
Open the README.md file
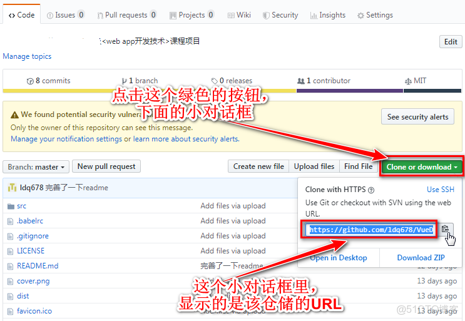point(38,266)
